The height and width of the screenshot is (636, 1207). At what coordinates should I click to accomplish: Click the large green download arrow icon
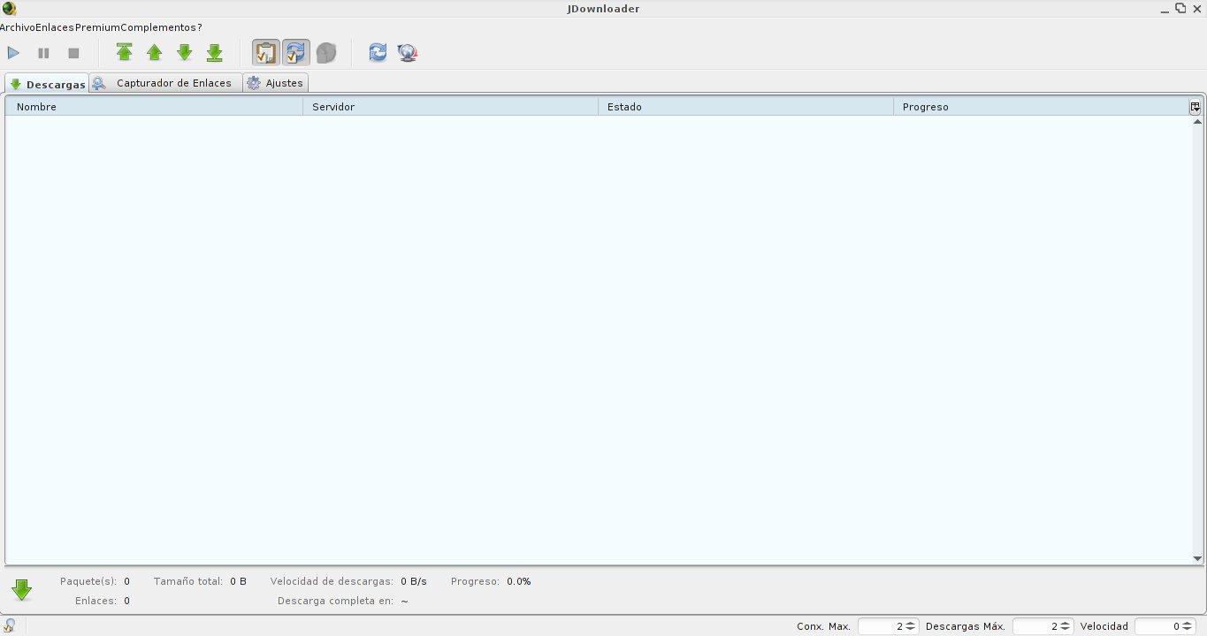[22, 590]
